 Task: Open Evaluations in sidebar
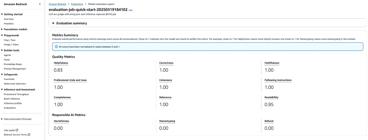[x=10, y=108]
